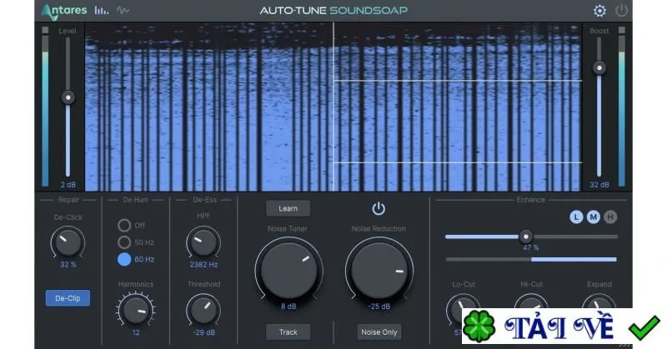Image resolution: width=667 pixels, height=349 pixels.
Task: Click the spectrum bars view icon
Action: point(101,11)
